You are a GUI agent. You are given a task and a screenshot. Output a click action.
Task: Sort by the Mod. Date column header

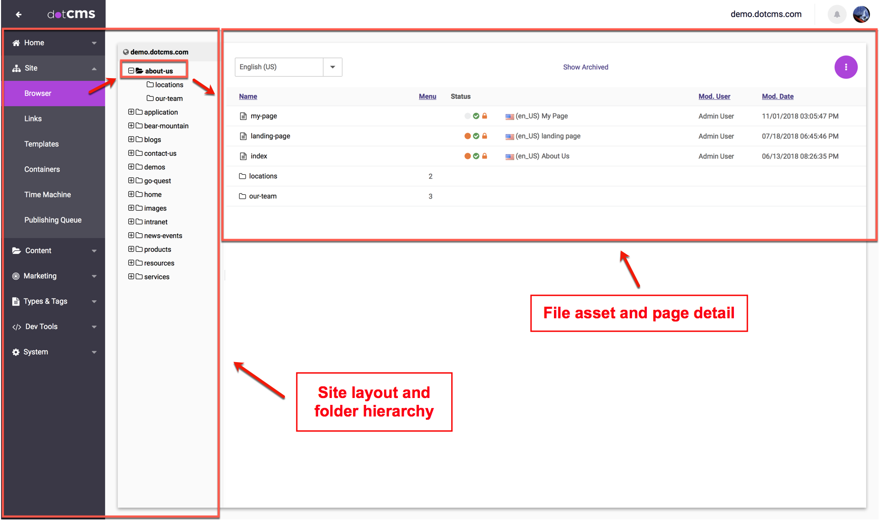778,97
